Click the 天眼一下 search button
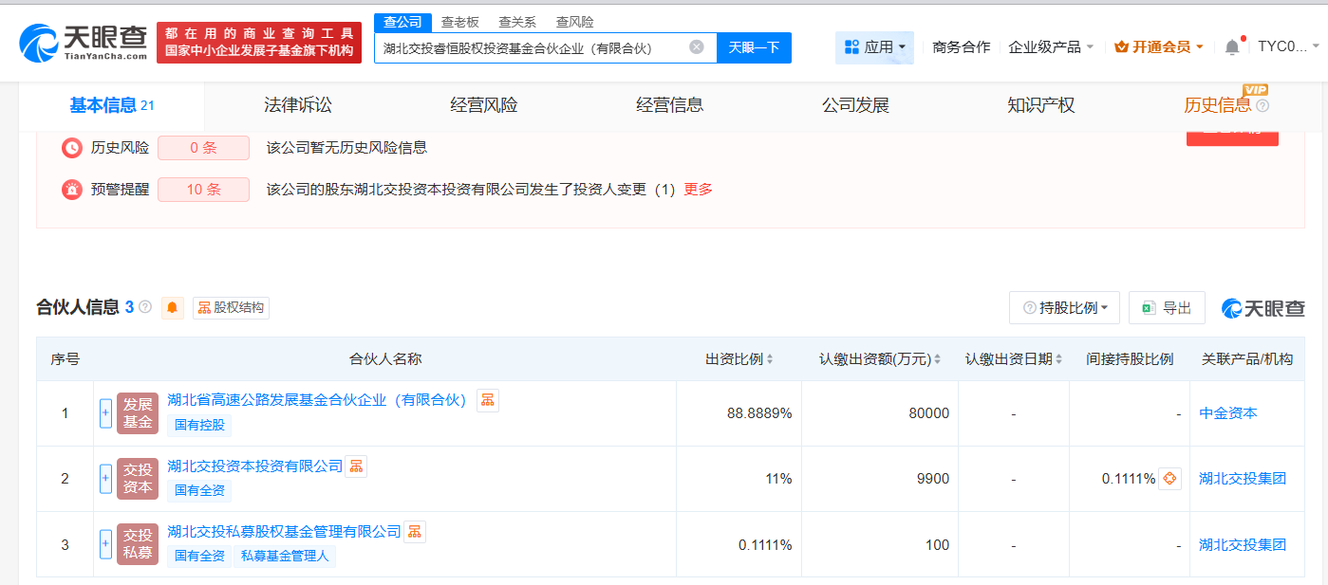Image resolution: width=1328 pixels, height=585 pixels. [754, 47]
